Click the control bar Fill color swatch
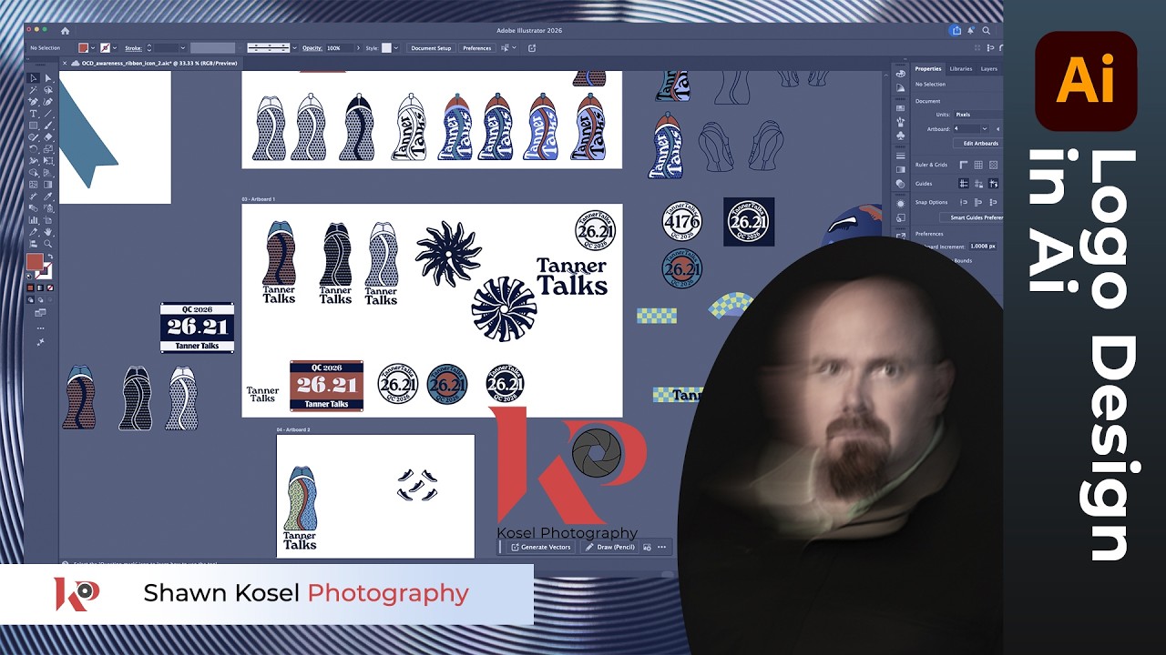1166x655 pixels. click(x=84, y=47)
